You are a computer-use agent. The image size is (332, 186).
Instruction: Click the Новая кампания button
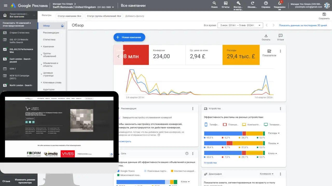pyautogui.click(x=129, y=37)
